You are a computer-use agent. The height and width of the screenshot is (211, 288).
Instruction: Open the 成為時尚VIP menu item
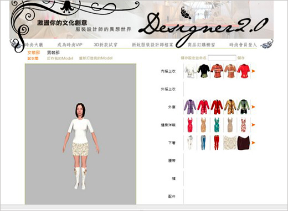(70, 45)
